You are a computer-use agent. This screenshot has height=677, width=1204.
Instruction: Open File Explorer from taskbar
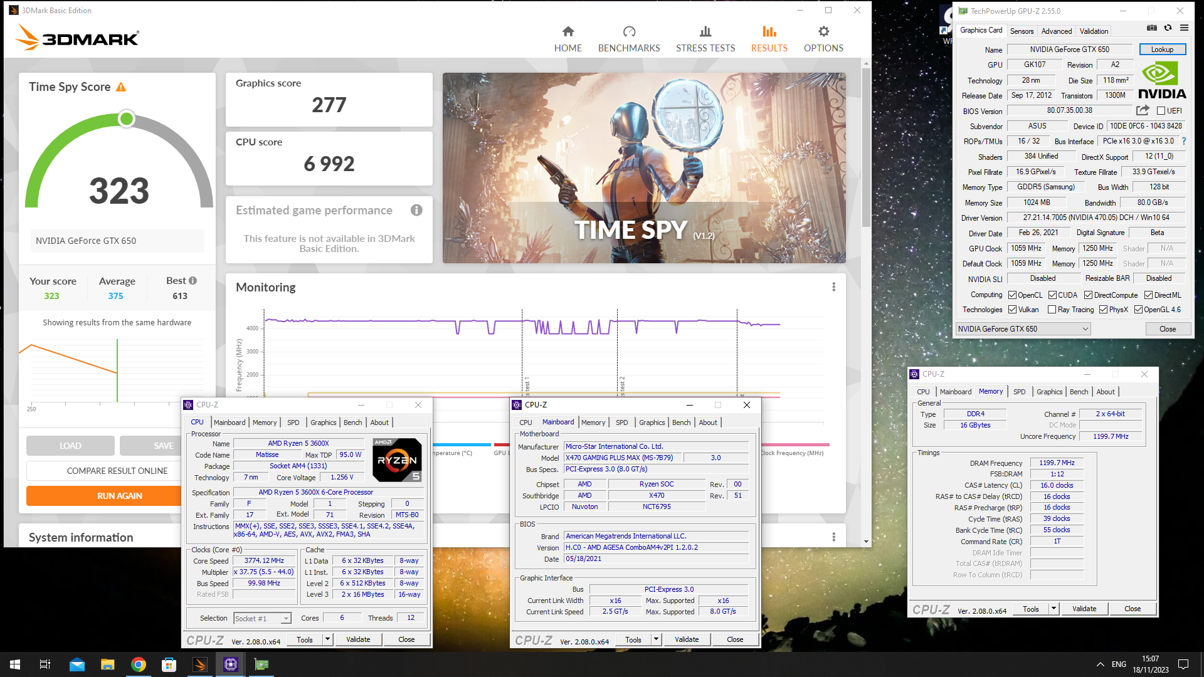[107, 664]
